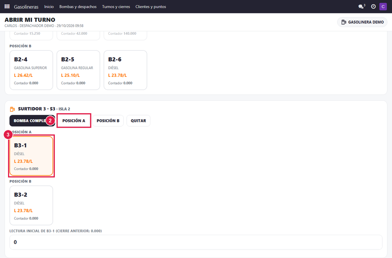This screenshot has width=392, height=258.
Task: Click the fuel pump icon beside Surtidor 3
Action: click(12, 109)
